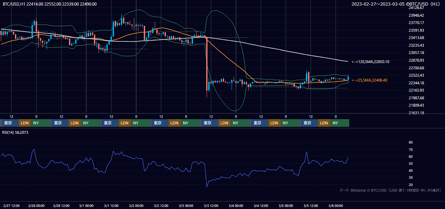Click the 23057.18 price label
Screen dimensions: 445x209
coord(416,53)
